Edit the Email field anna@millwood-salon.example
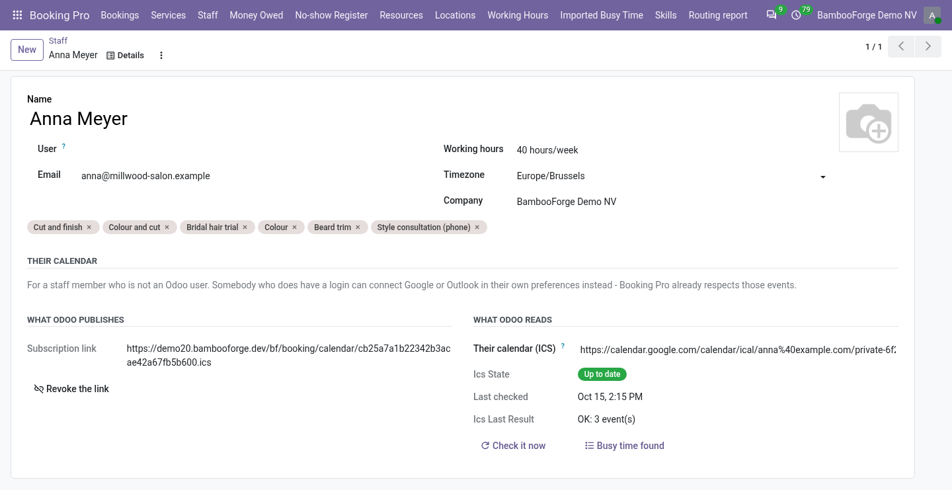This screenshot has height=490, width=952. [x=253, y=176]
